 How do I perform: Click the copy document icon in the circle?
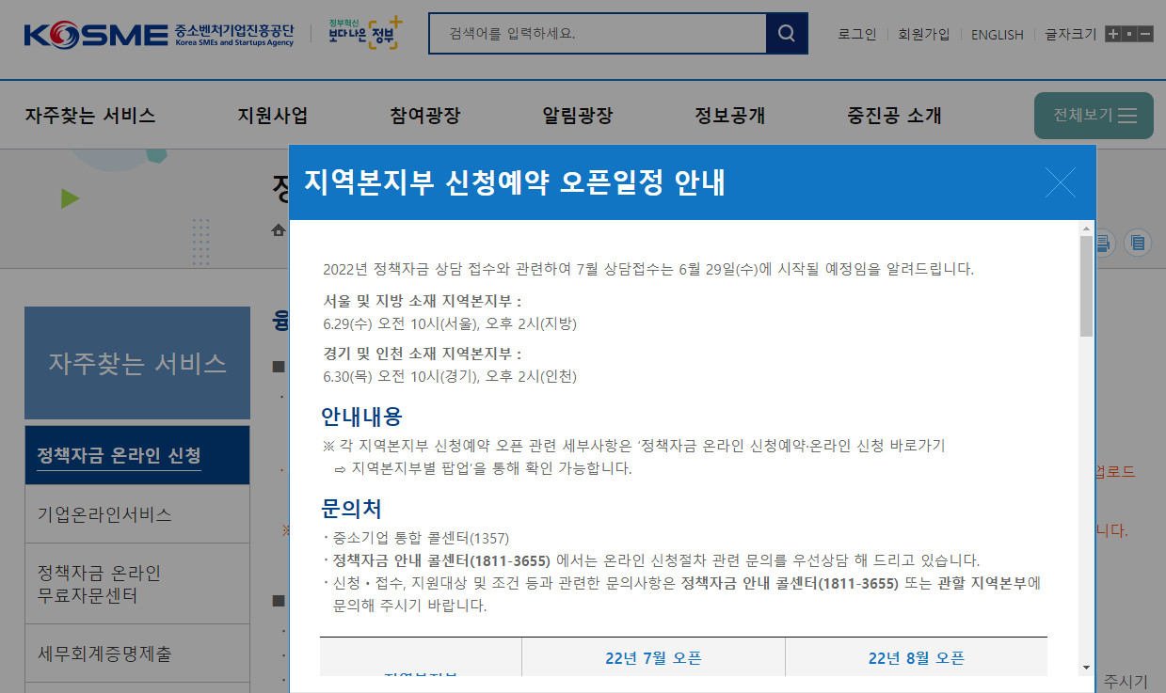pyautogui.click(x=1138, y=243)
